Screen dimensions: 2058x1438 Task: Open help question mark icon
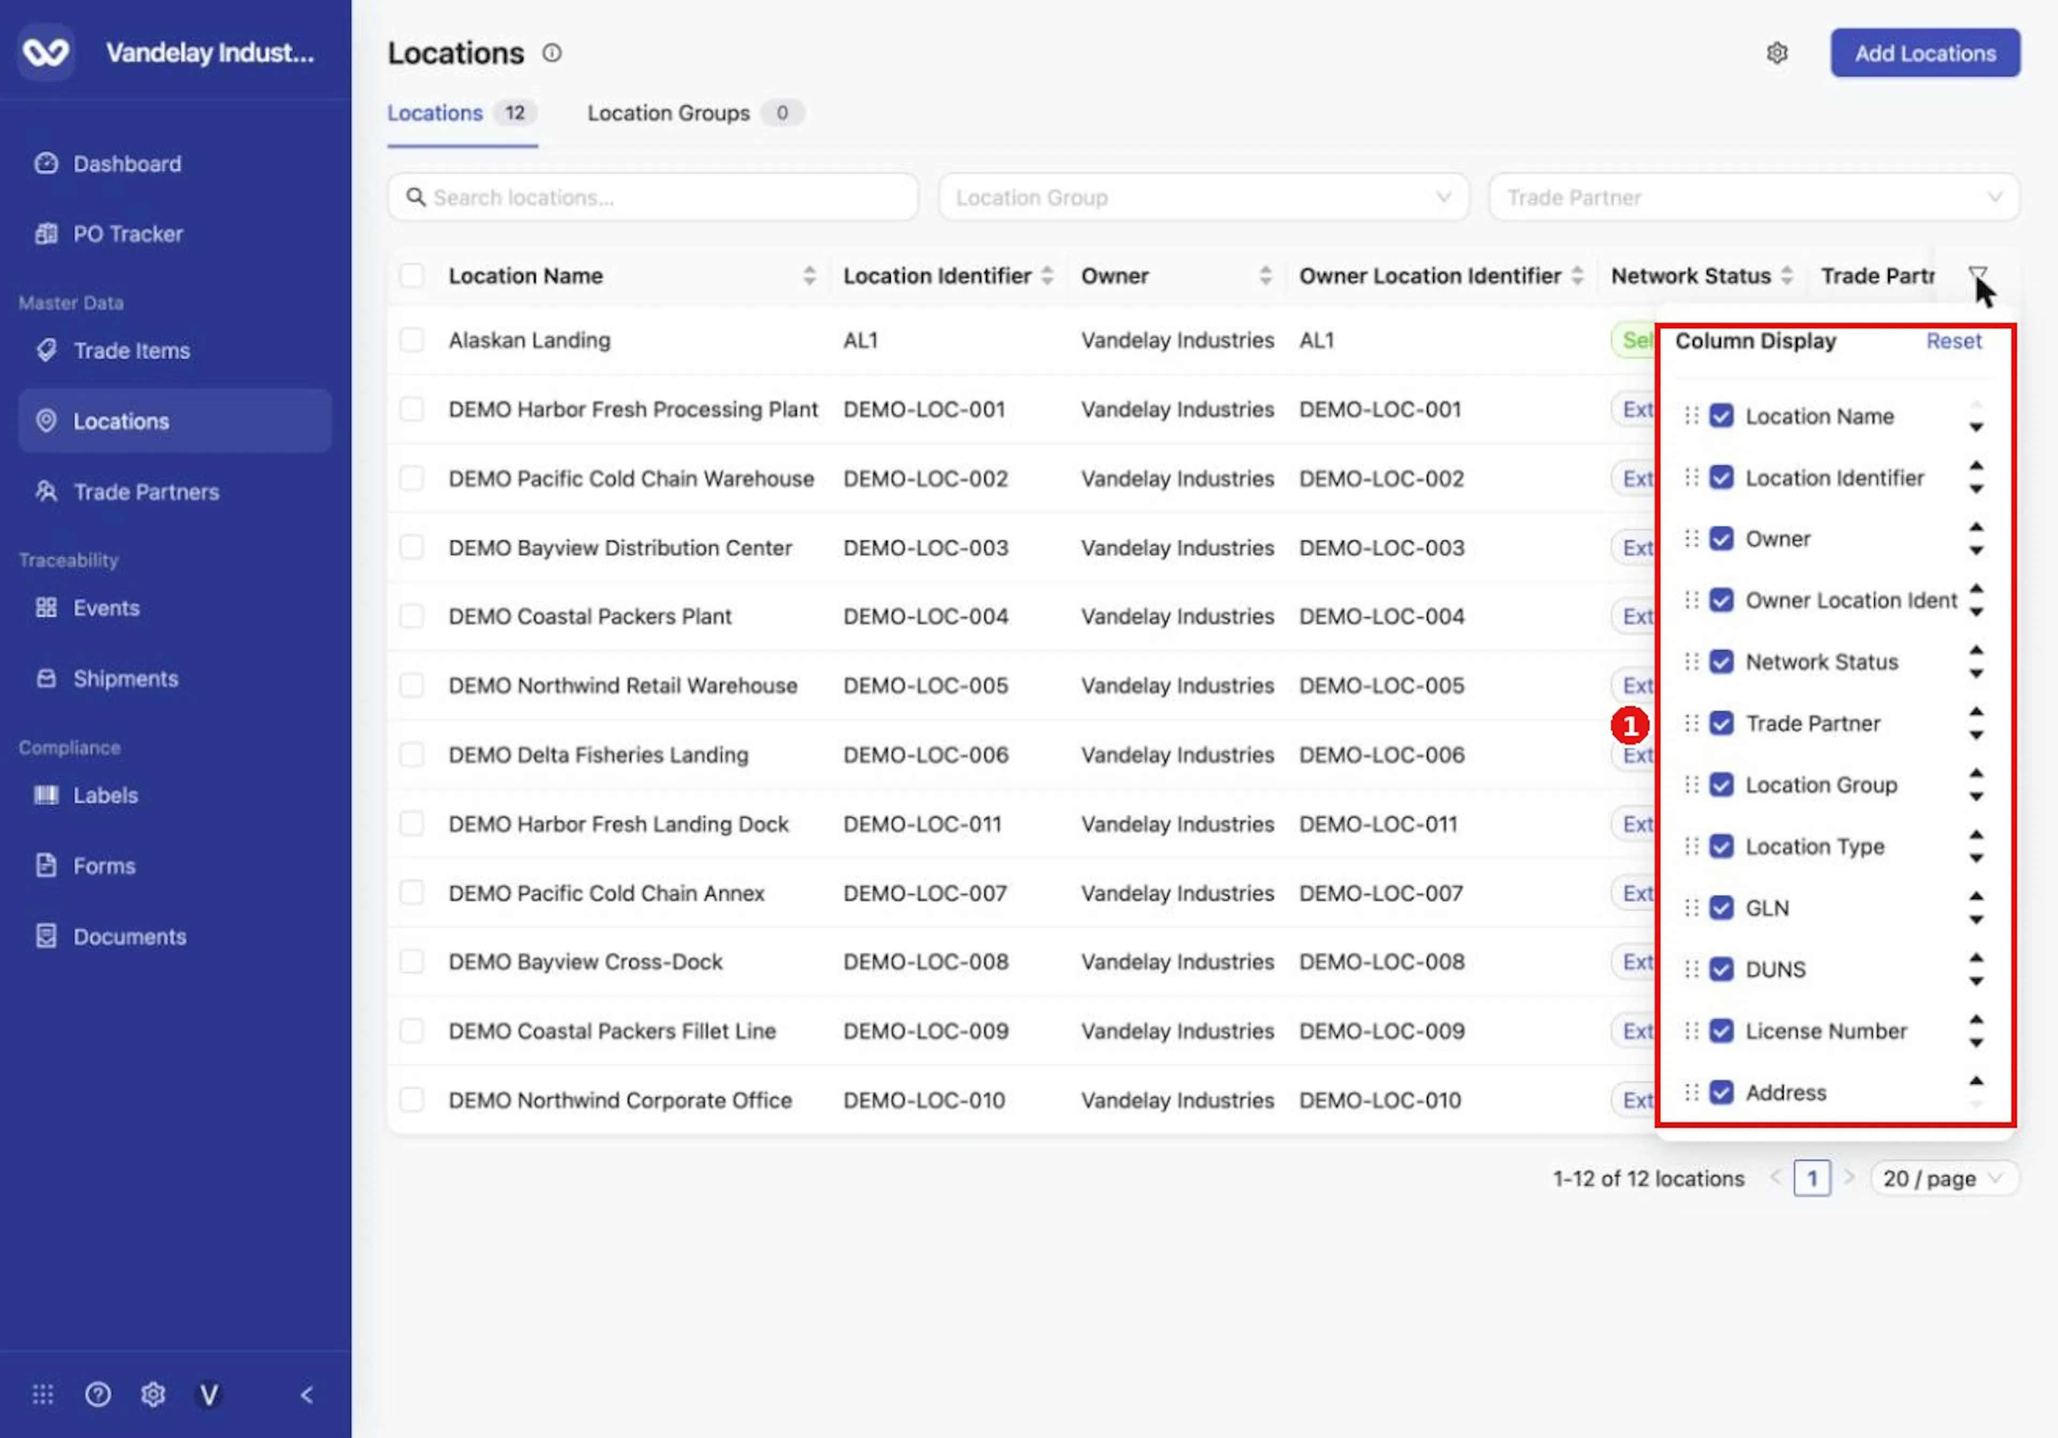coord(98,1394)
